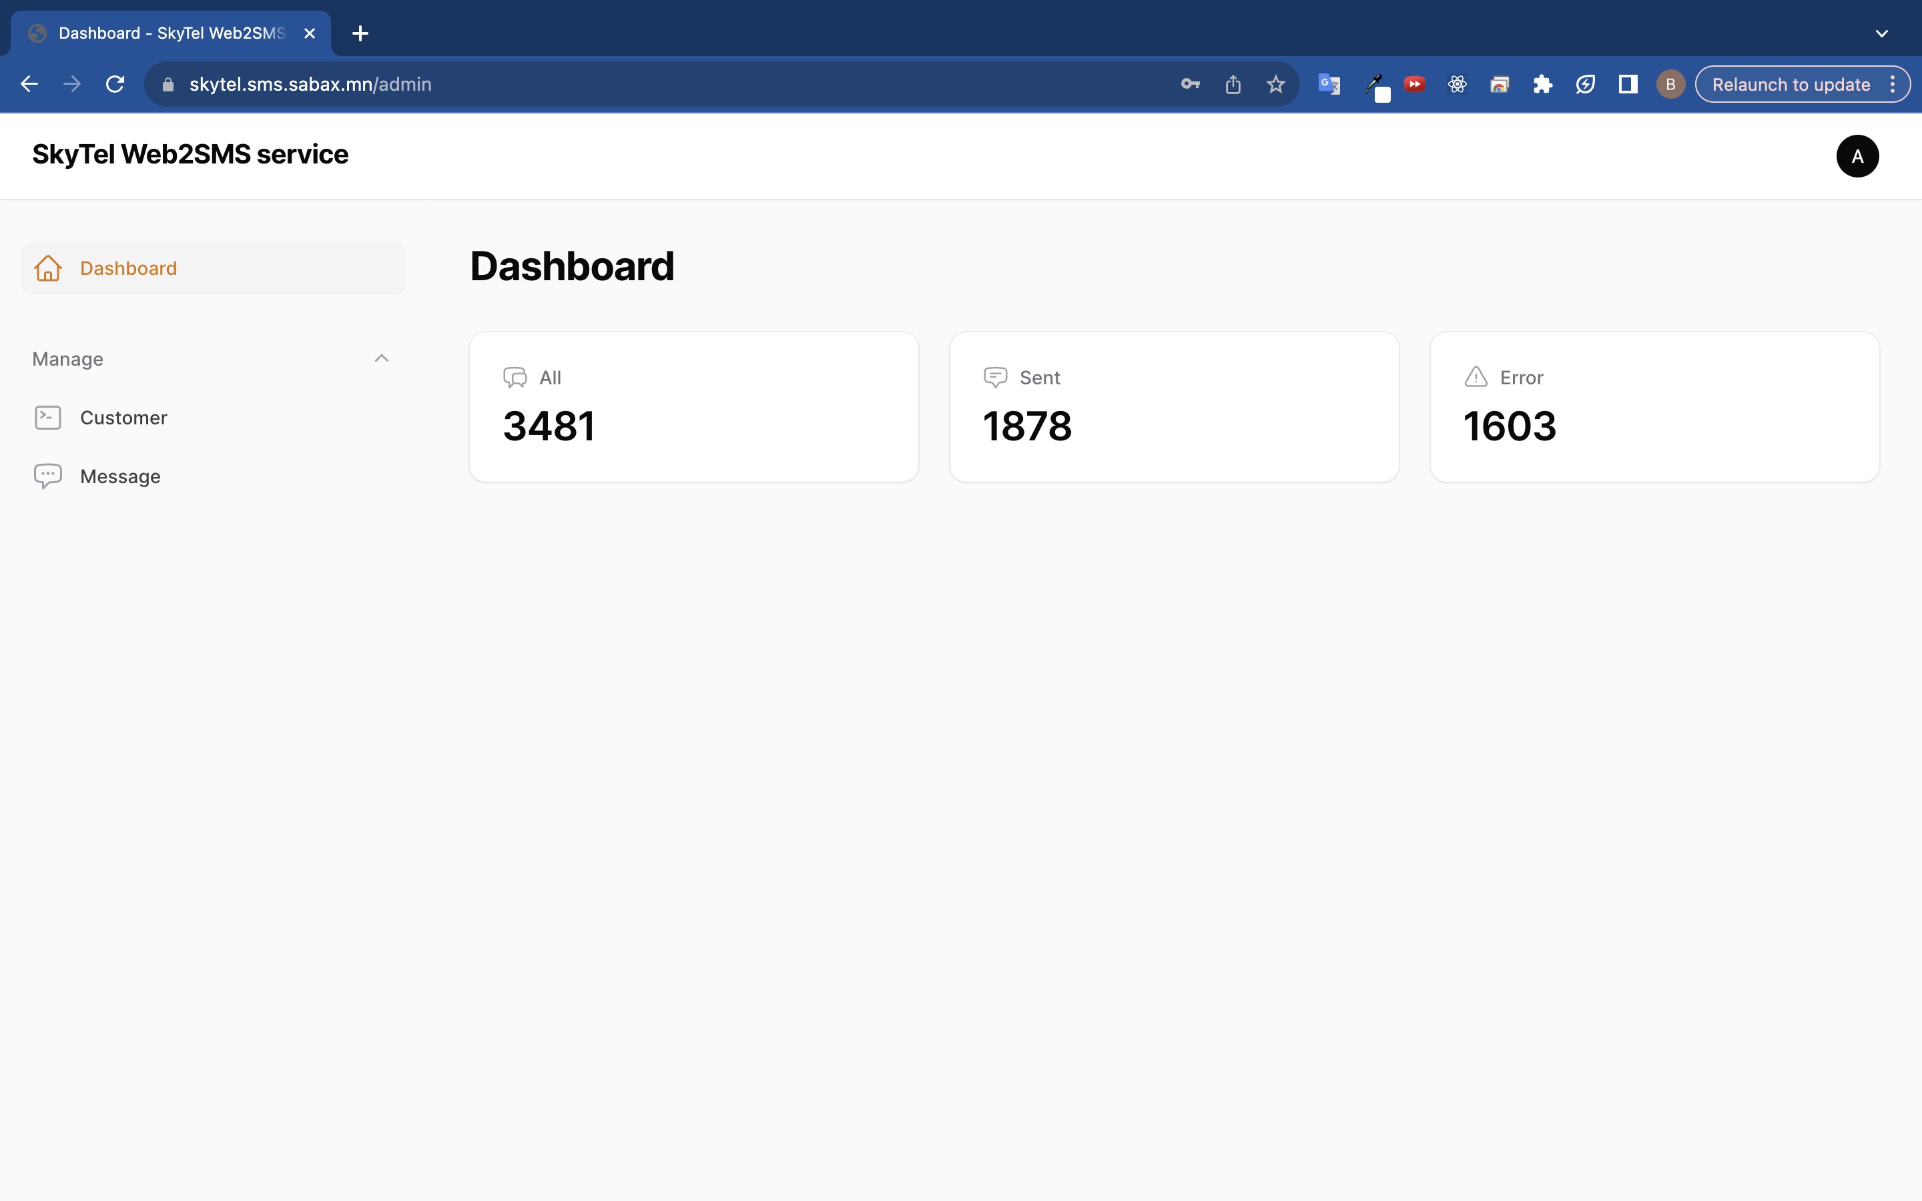The height and width of the screenshot is (1201, 1922).
Task: Click the Error warning triangle icon
Action: pyautogui.click(x=1476, y=377)
